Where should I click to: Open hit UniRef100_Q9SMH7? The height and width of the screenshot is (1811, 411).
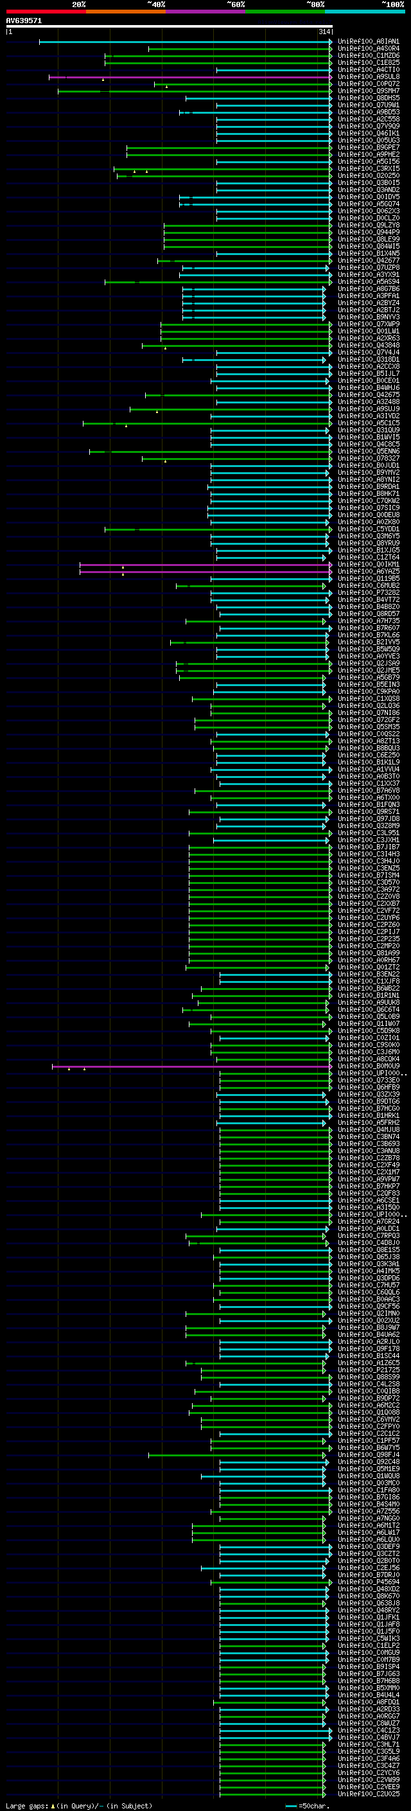tap(368, 91)
